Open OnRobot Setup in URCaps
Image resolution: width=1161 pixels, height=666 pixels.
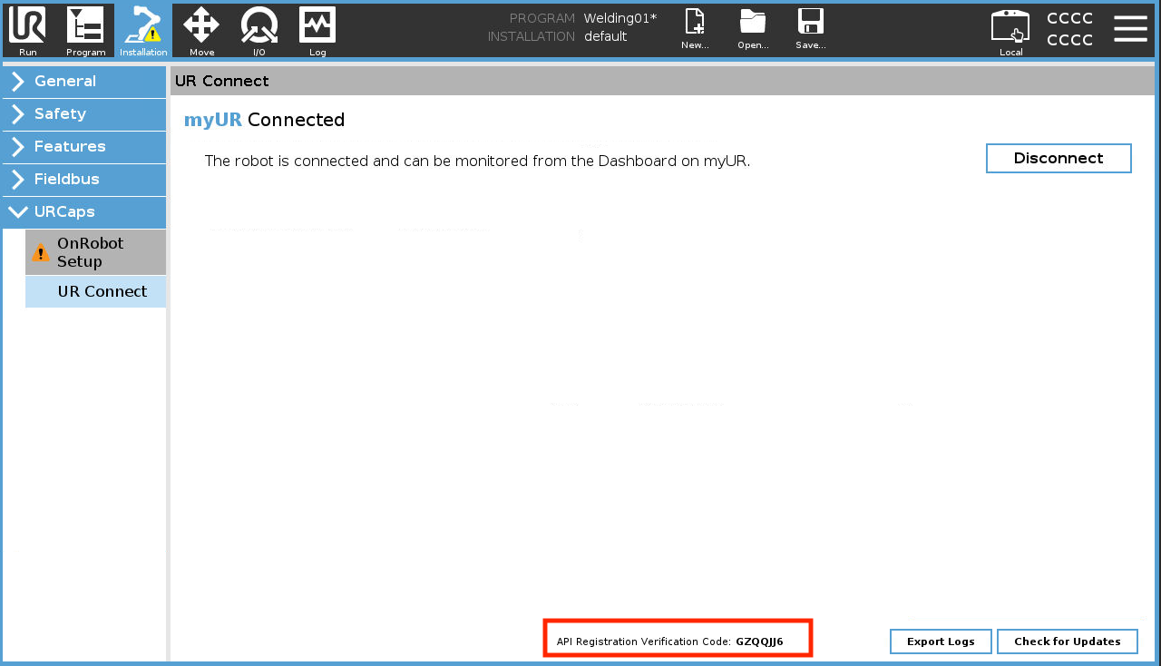coord(95,252)
